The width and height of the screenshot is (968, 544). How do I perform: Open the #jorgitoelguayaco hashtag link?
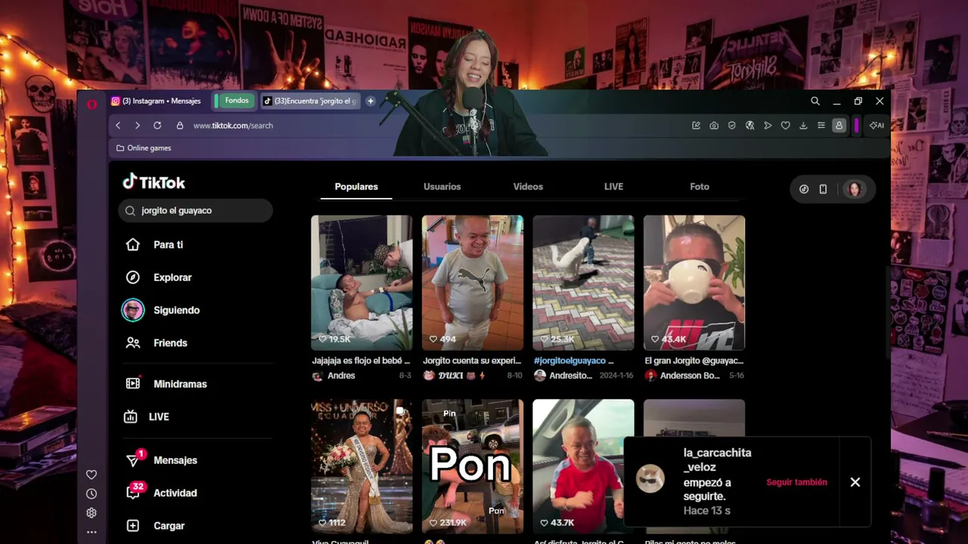569,361
